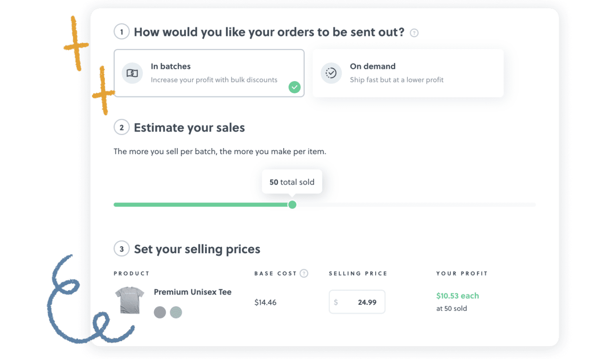Select the "In batches" shipping option
This screenshot has height=359, width=599.
[209, 73]
